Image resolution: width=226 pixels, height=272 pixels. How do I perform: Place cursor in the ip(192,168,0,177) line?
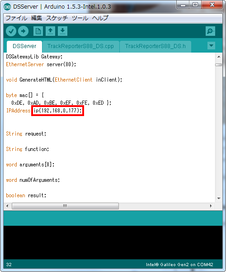[57, 111]
